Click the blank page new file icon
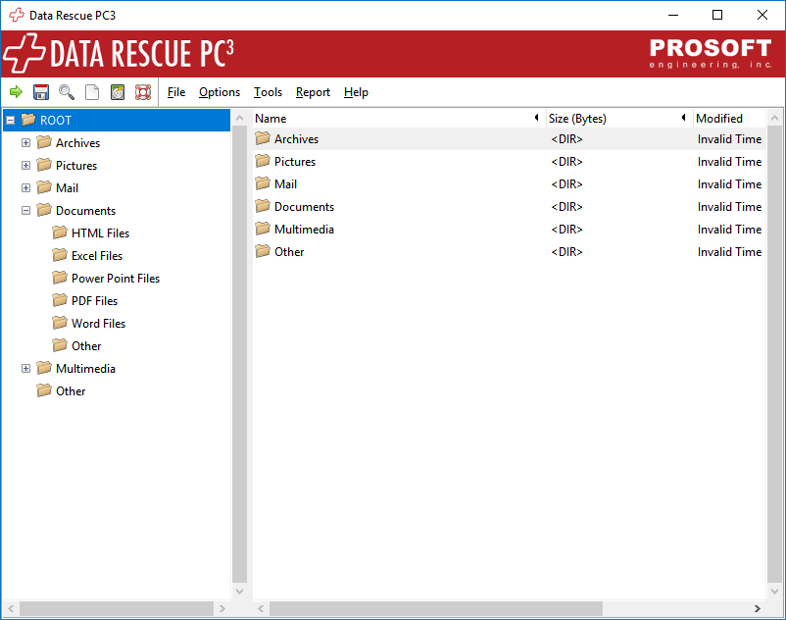Image resolution: width=786 pixels, height=620 pixels. (x=92, y=92)
